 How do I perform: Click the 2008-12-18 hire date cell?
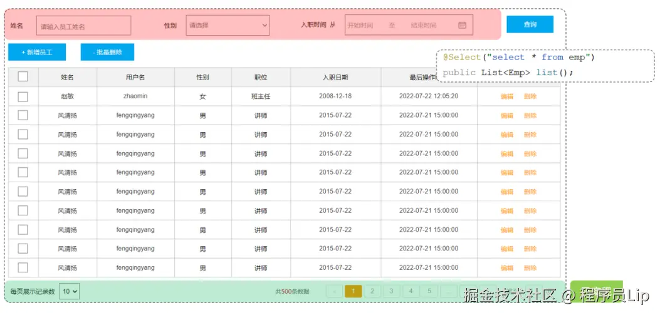[335, 96]
